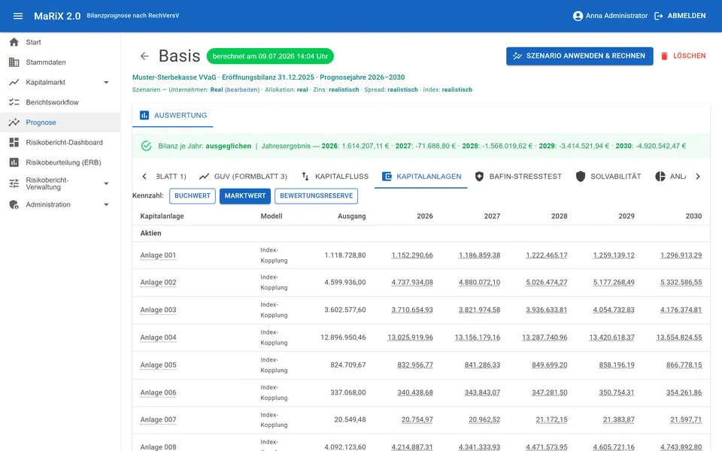Select the Buchwert Kennzahl toggle
Viewport: 722px width, 451px height.
click(x=193, y=195)
